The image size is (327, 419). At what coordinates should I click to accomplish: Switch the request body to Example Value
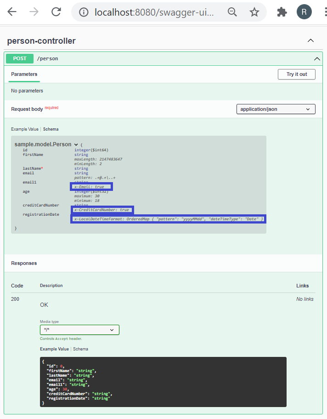pos(24,129)
